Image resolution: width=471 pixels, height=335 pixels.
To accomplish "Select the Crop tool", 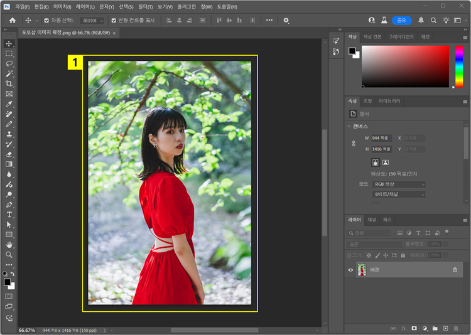I will pyautogui.click(x=9, y=84).
